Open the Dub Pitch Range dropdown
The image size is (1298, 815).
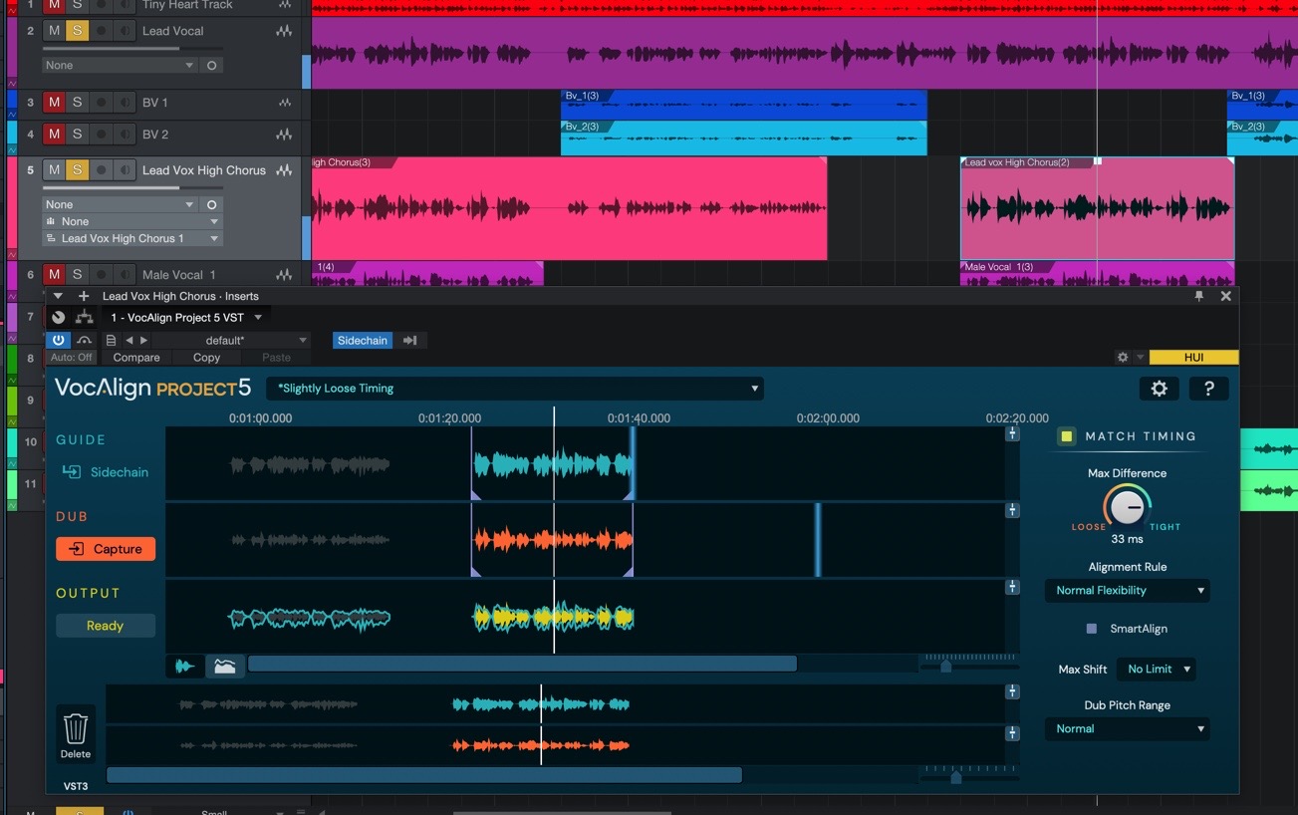click(x=1127, y=729)
